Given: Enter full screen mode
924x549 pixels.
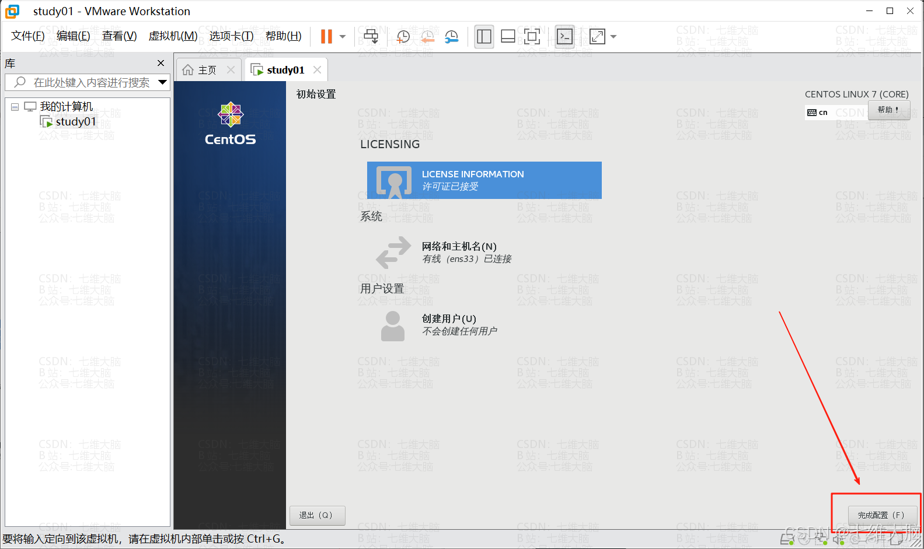Looking at the screenshot, I should coord(532,37).
